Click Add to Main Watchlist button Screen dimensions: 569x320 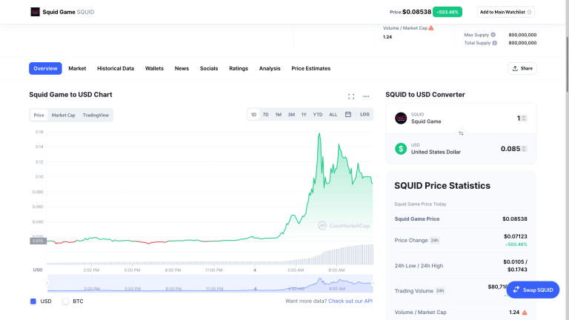[x=506, y=12]
